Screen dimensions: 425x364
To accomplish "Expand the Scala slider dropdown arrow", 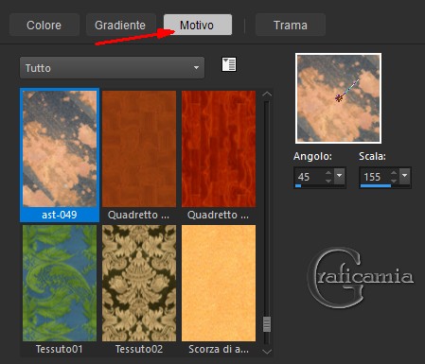I will 405,176.
